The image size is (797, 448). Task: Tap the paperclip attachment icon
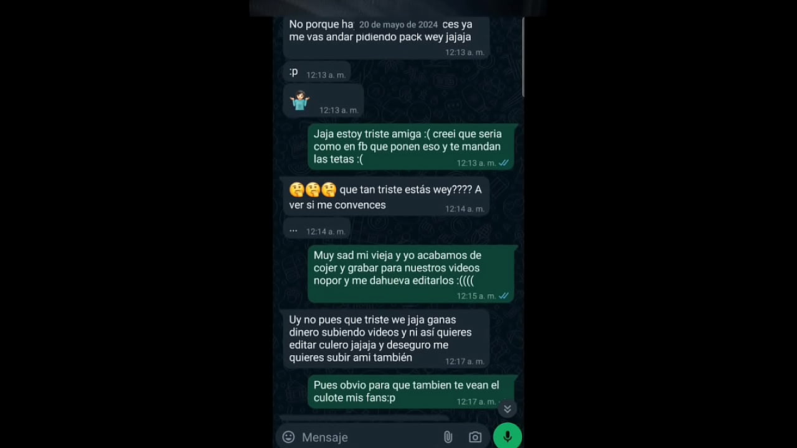coord(448,437)
